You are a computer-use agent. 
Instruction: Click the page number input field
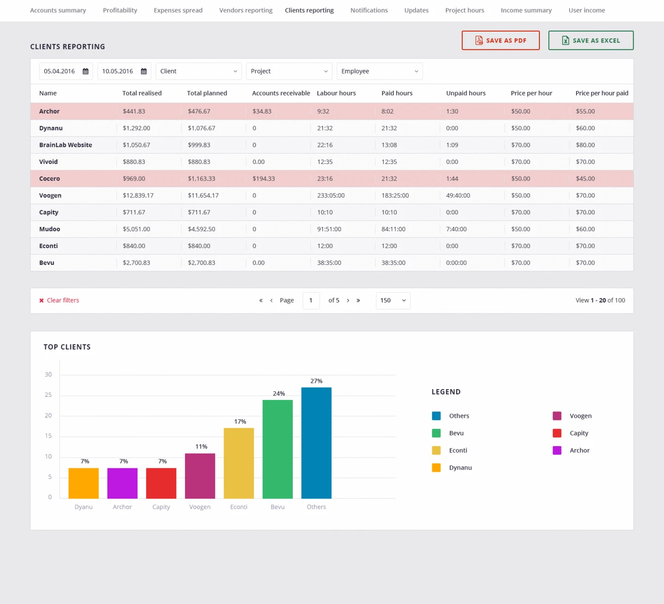(x=311, y=301)
